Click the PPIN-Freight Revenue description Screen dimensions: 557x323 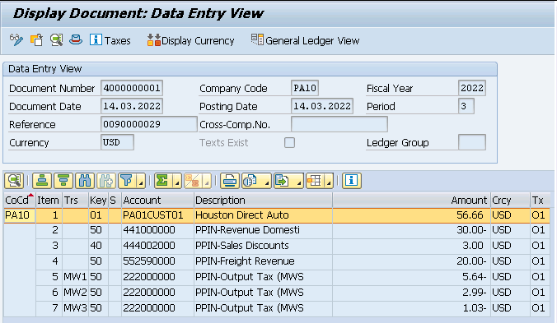pos(263,261)
